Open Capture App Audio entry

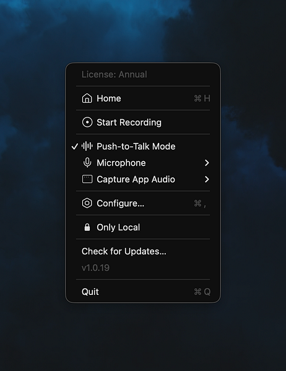(x=143, y=179)
